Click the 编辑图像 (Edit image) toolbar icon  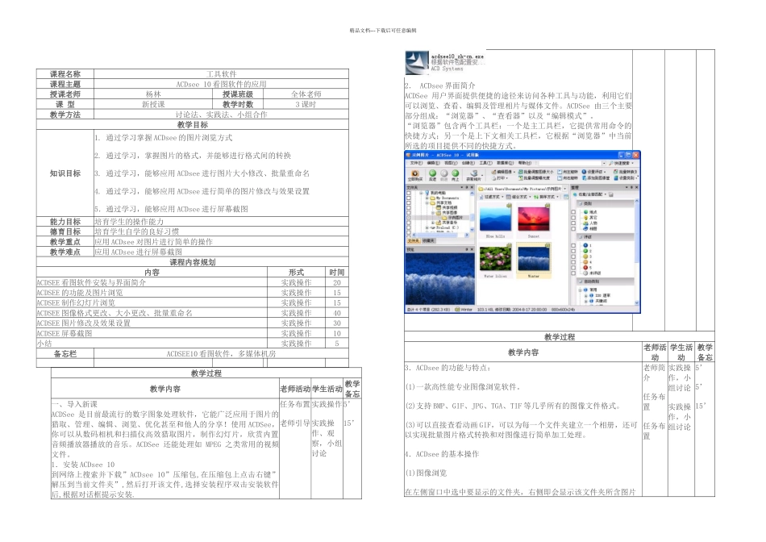[x=494, y=172]
